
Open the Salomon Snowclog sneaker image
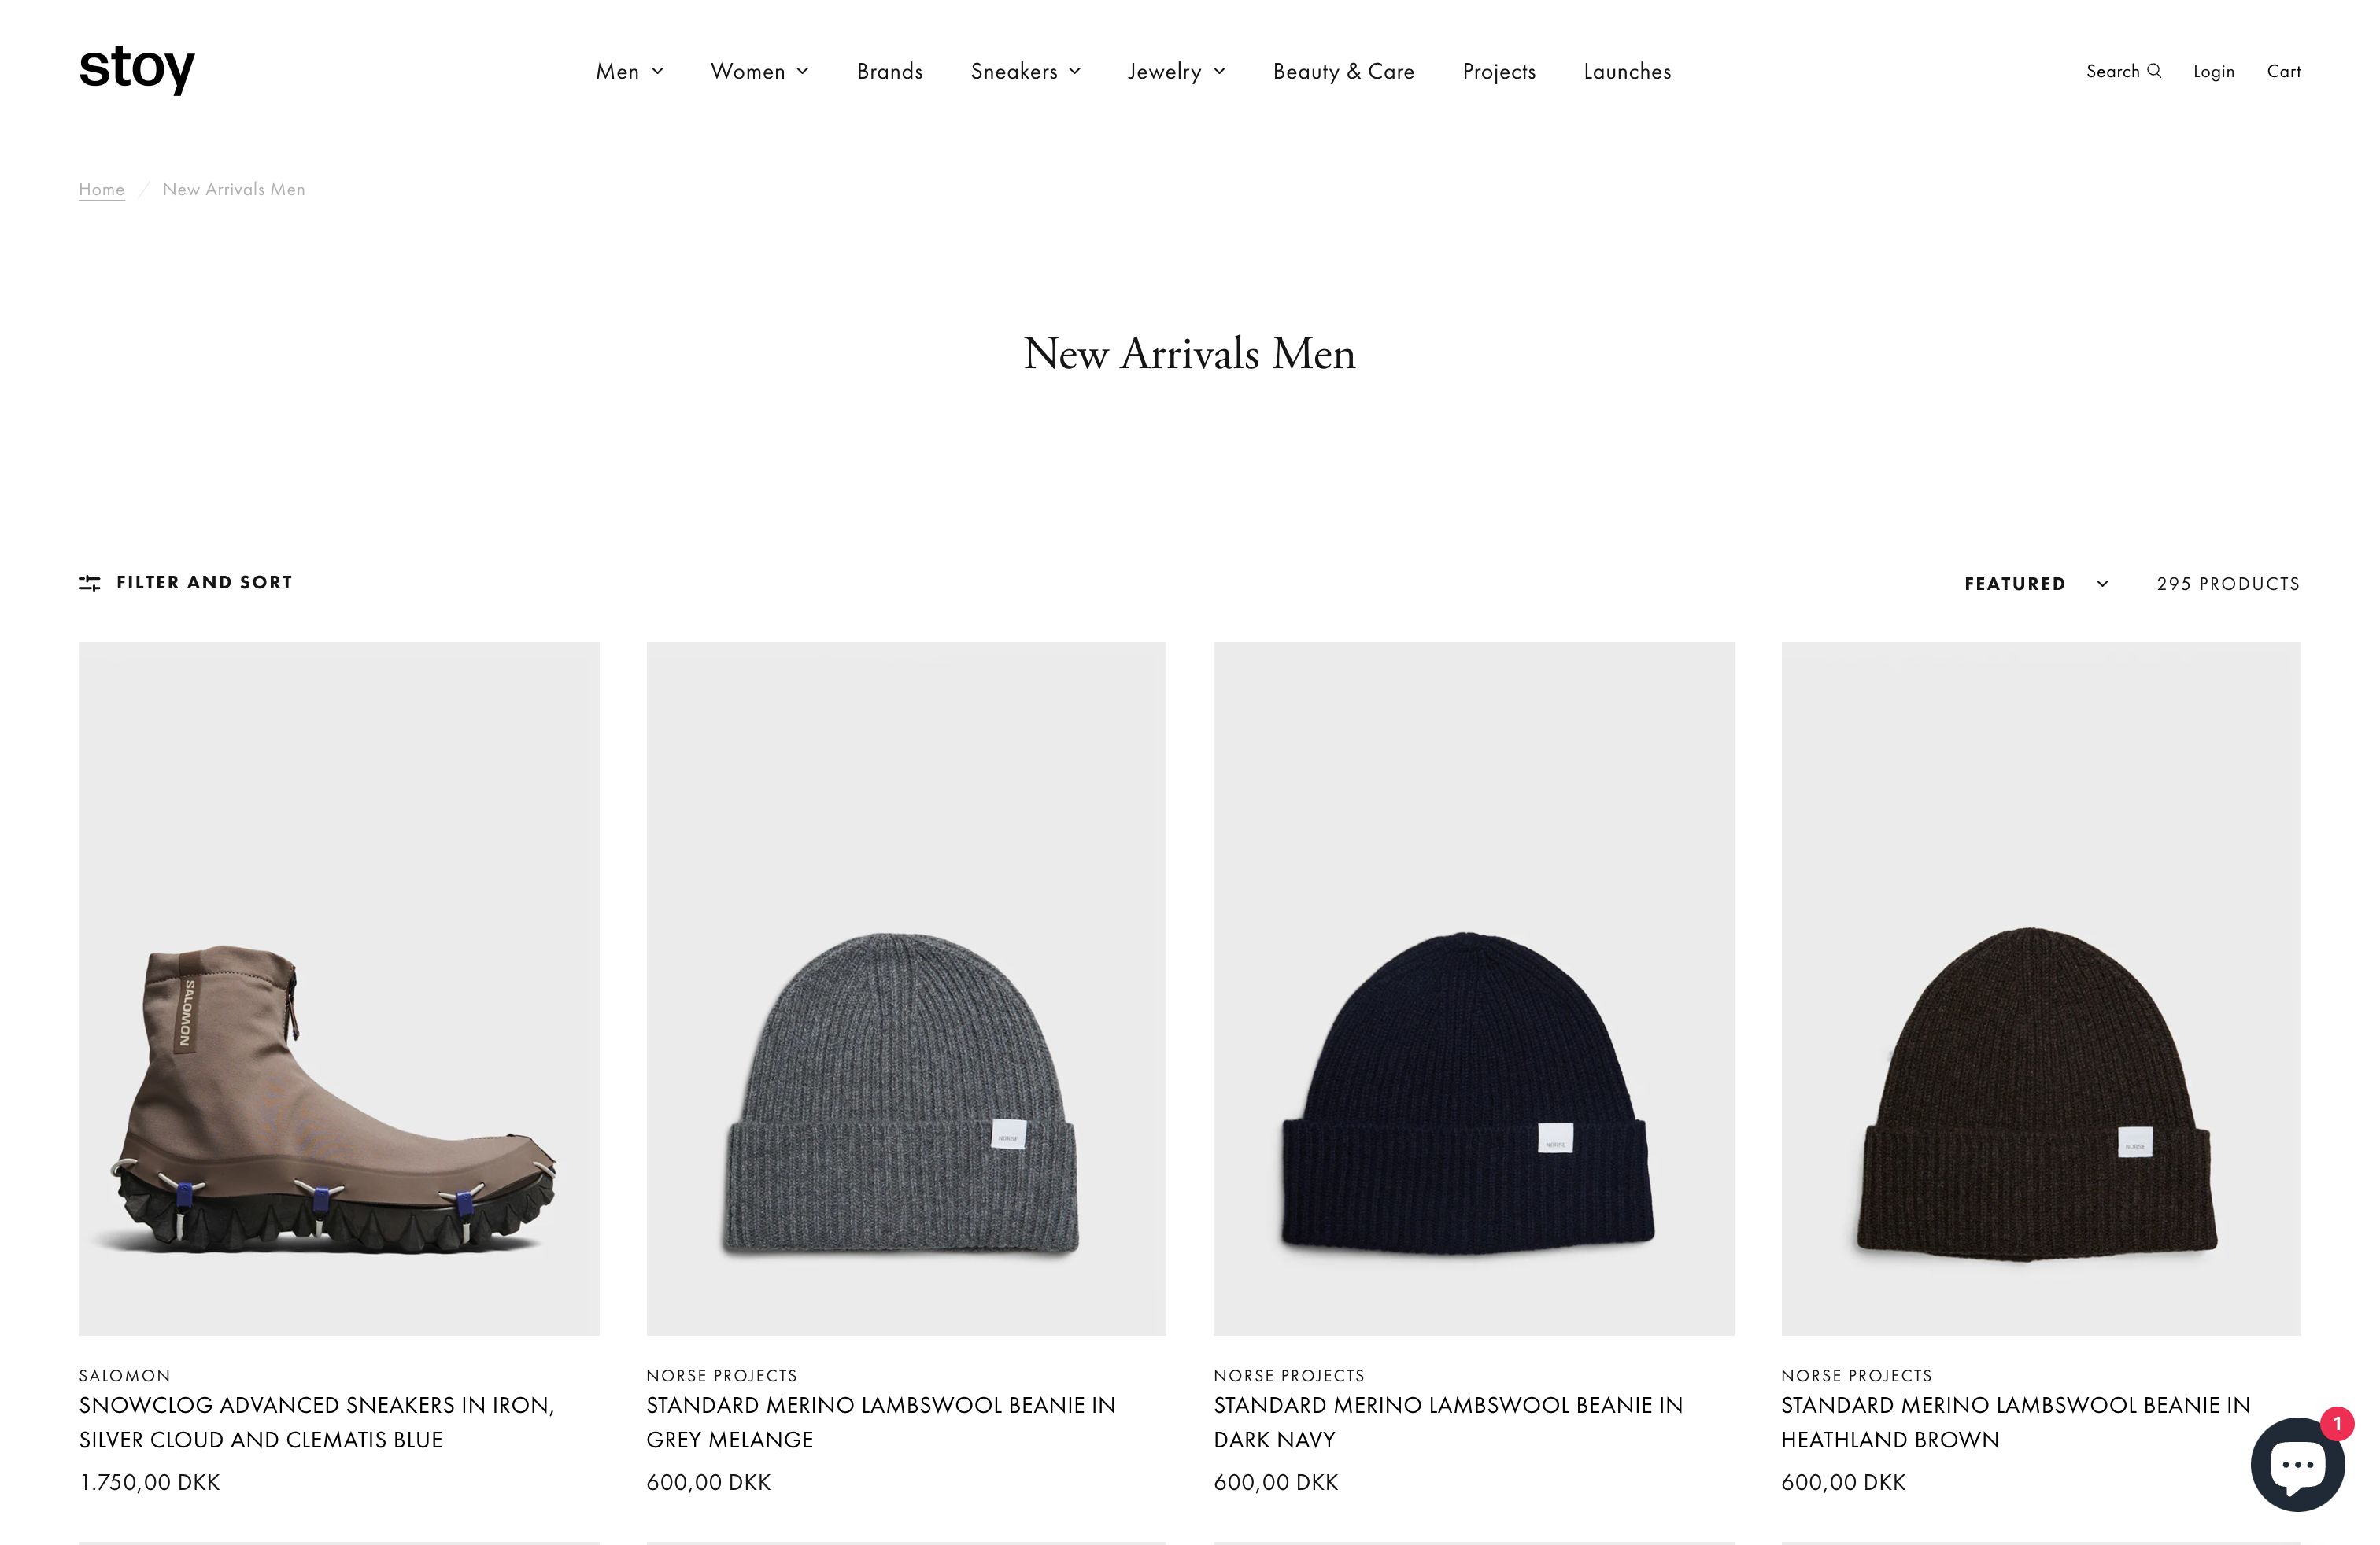tap(339, 988)
